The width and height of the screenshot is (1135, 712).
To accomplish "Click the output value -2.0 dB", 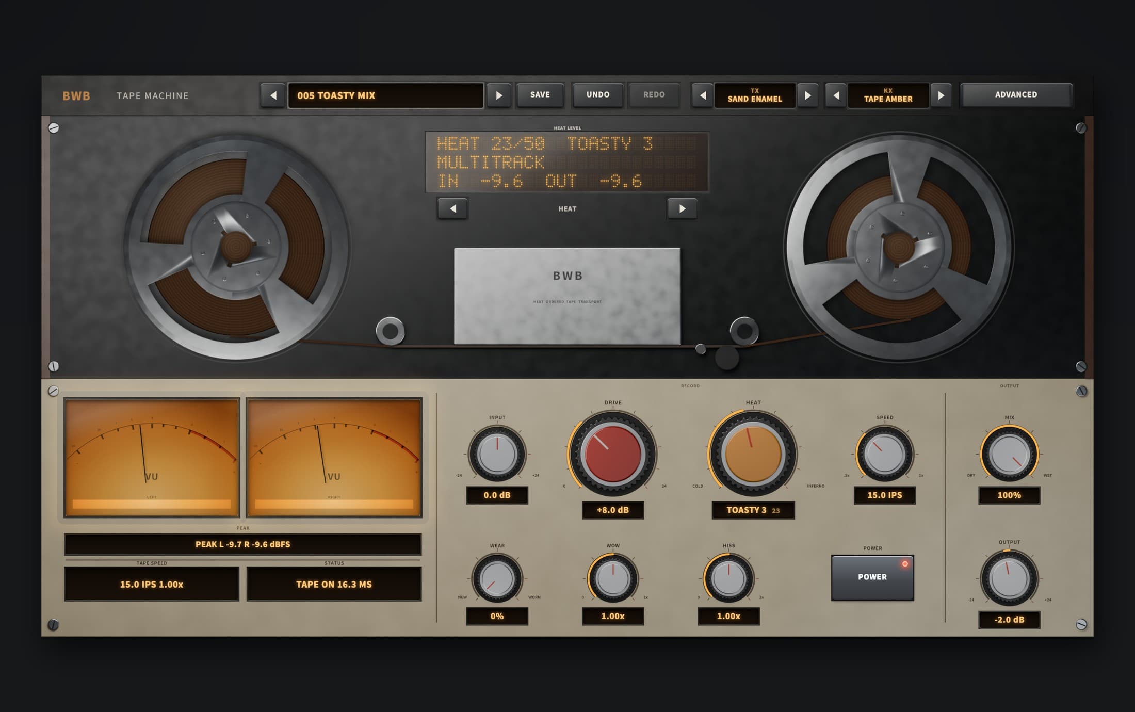I will click(x=1009, y=620).
